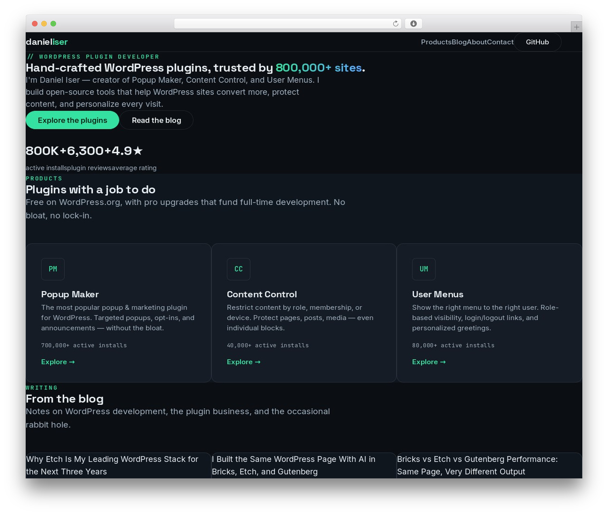The width and height of the screenshot is (608, 515).
Task: Open Contact in the navigation
Action: (x=500, y=42)
